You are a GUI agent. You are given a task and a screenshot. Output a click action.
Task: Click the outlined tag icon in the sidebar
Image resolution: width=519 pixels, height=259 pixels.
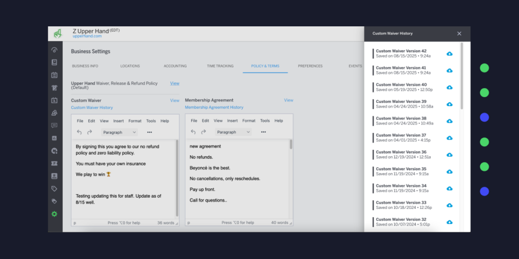pos(54,189)
